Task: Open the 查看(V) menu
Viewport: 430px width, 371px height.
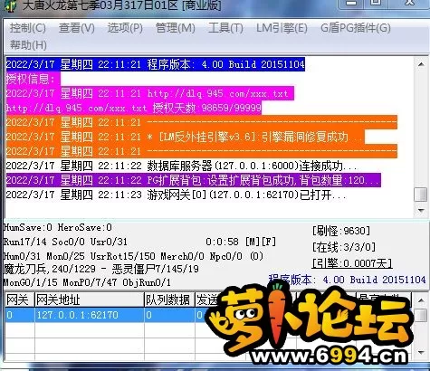Action: tap(77, 28)
